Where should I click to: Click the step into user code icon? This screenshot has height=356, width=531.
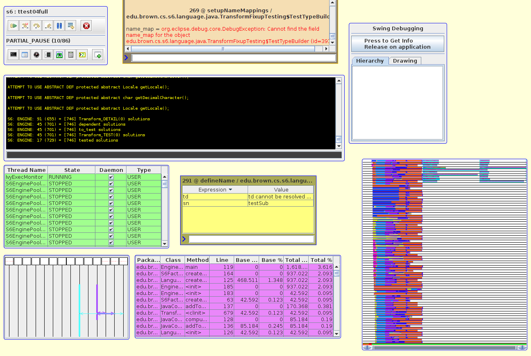25,26
